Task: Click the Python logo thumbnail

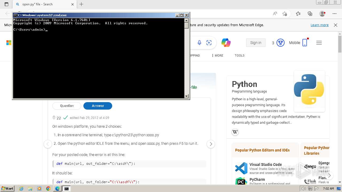Action: 309,91
